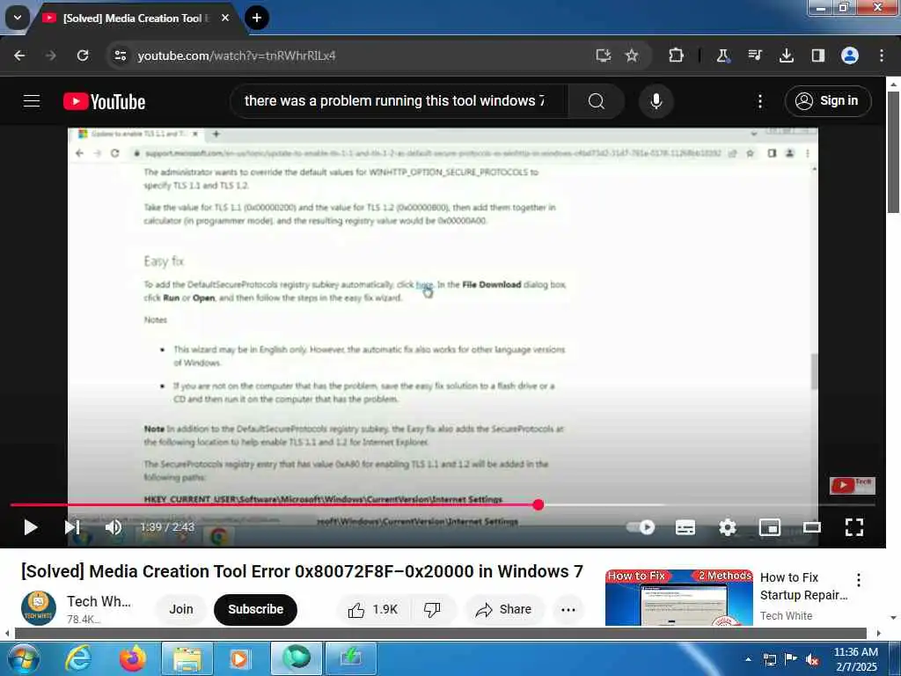This screenshot has height=676, width=901.
Task: Open Windows Media Player taskbar icon
Action: click(x=239, y=658)
